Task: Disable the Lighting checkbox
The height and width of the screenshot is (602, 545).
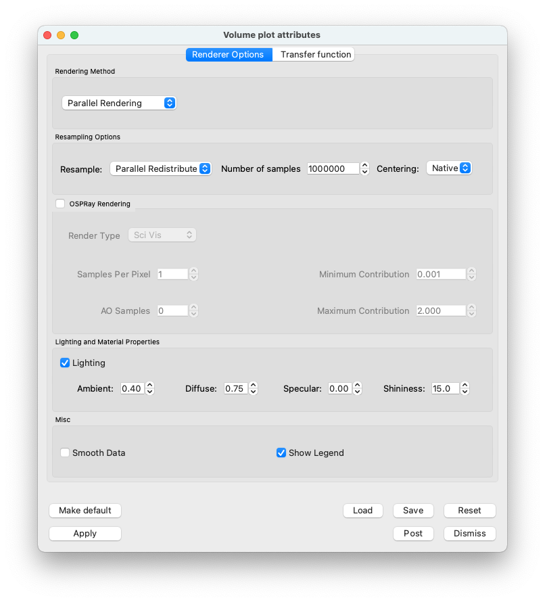Action: [65, 363]
